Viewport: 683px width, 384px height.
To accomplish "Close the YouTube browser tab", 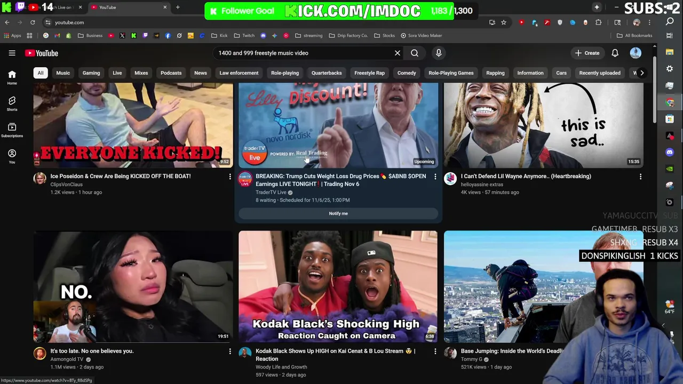I will pos(165,7).
